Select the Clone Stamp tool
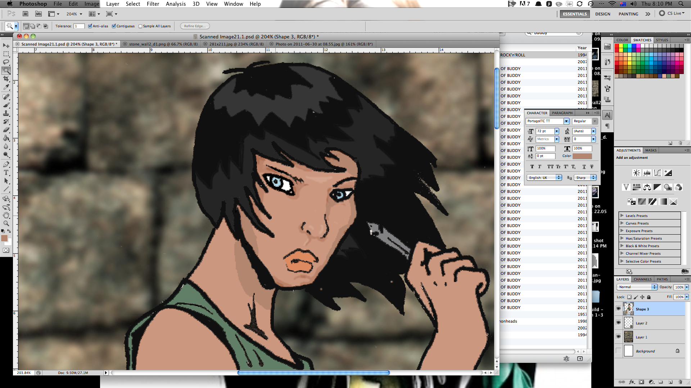Viewport: 691px width, 388px height. (6, 113)
